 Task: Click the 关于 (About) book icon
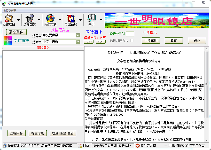tap(91, 18)
